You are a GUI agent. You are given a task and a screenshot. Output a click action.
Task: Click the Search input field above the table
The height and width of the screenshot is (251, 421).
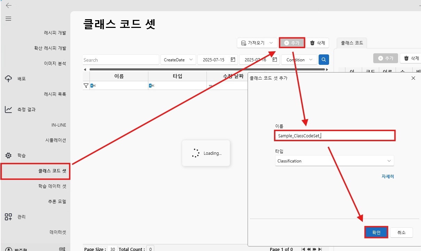120,60
